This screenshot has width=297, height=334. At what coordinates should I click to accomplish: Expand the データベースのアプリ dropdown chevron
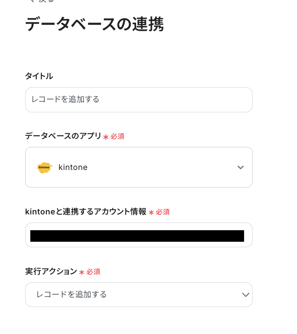pyautogui.click(x=241, y=167)
